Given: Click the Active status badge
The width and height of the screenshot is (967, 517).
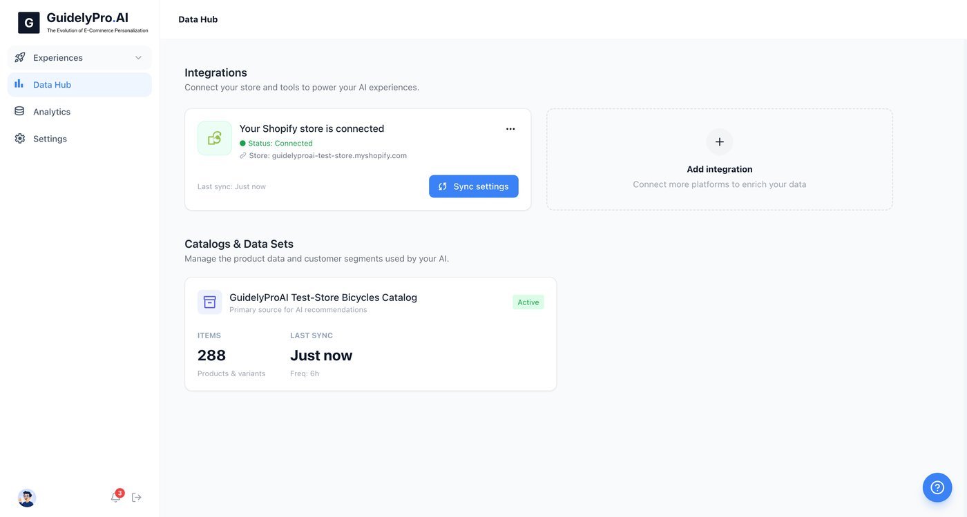Looking at the screenshot, I should coord(528,302).
